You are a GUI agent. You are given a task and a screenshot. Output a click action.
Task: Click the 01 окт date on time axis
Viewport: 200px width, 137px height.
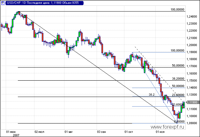coord(130,132)
